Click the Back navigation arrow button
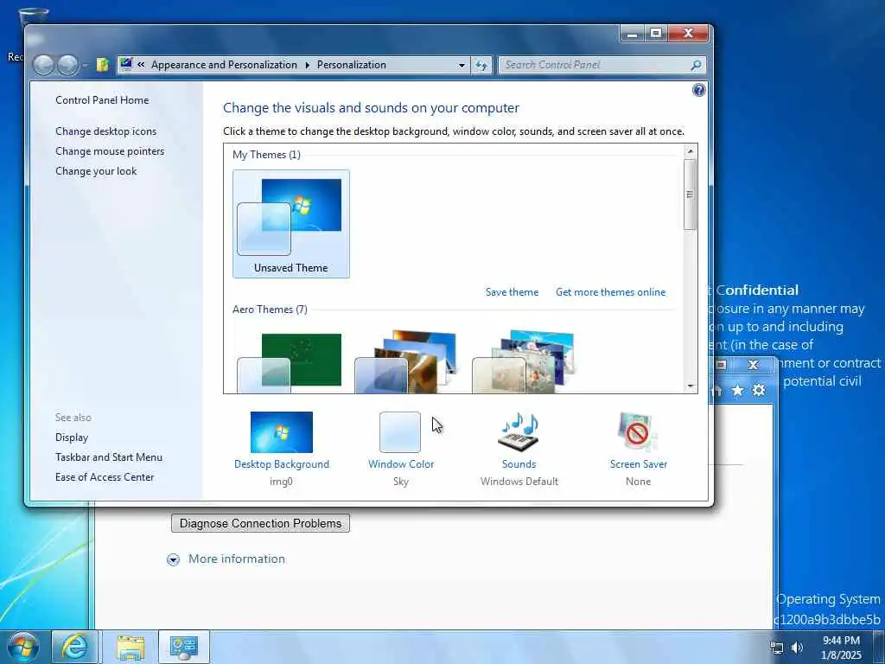885x664 pixels. pyautogui.click(x=43, y=65)
